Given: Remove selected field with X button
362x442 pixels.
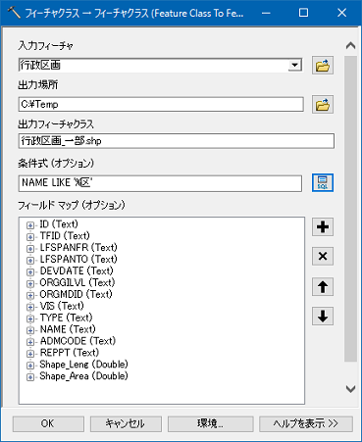Looking at the screenshot, I should point(323,256).
